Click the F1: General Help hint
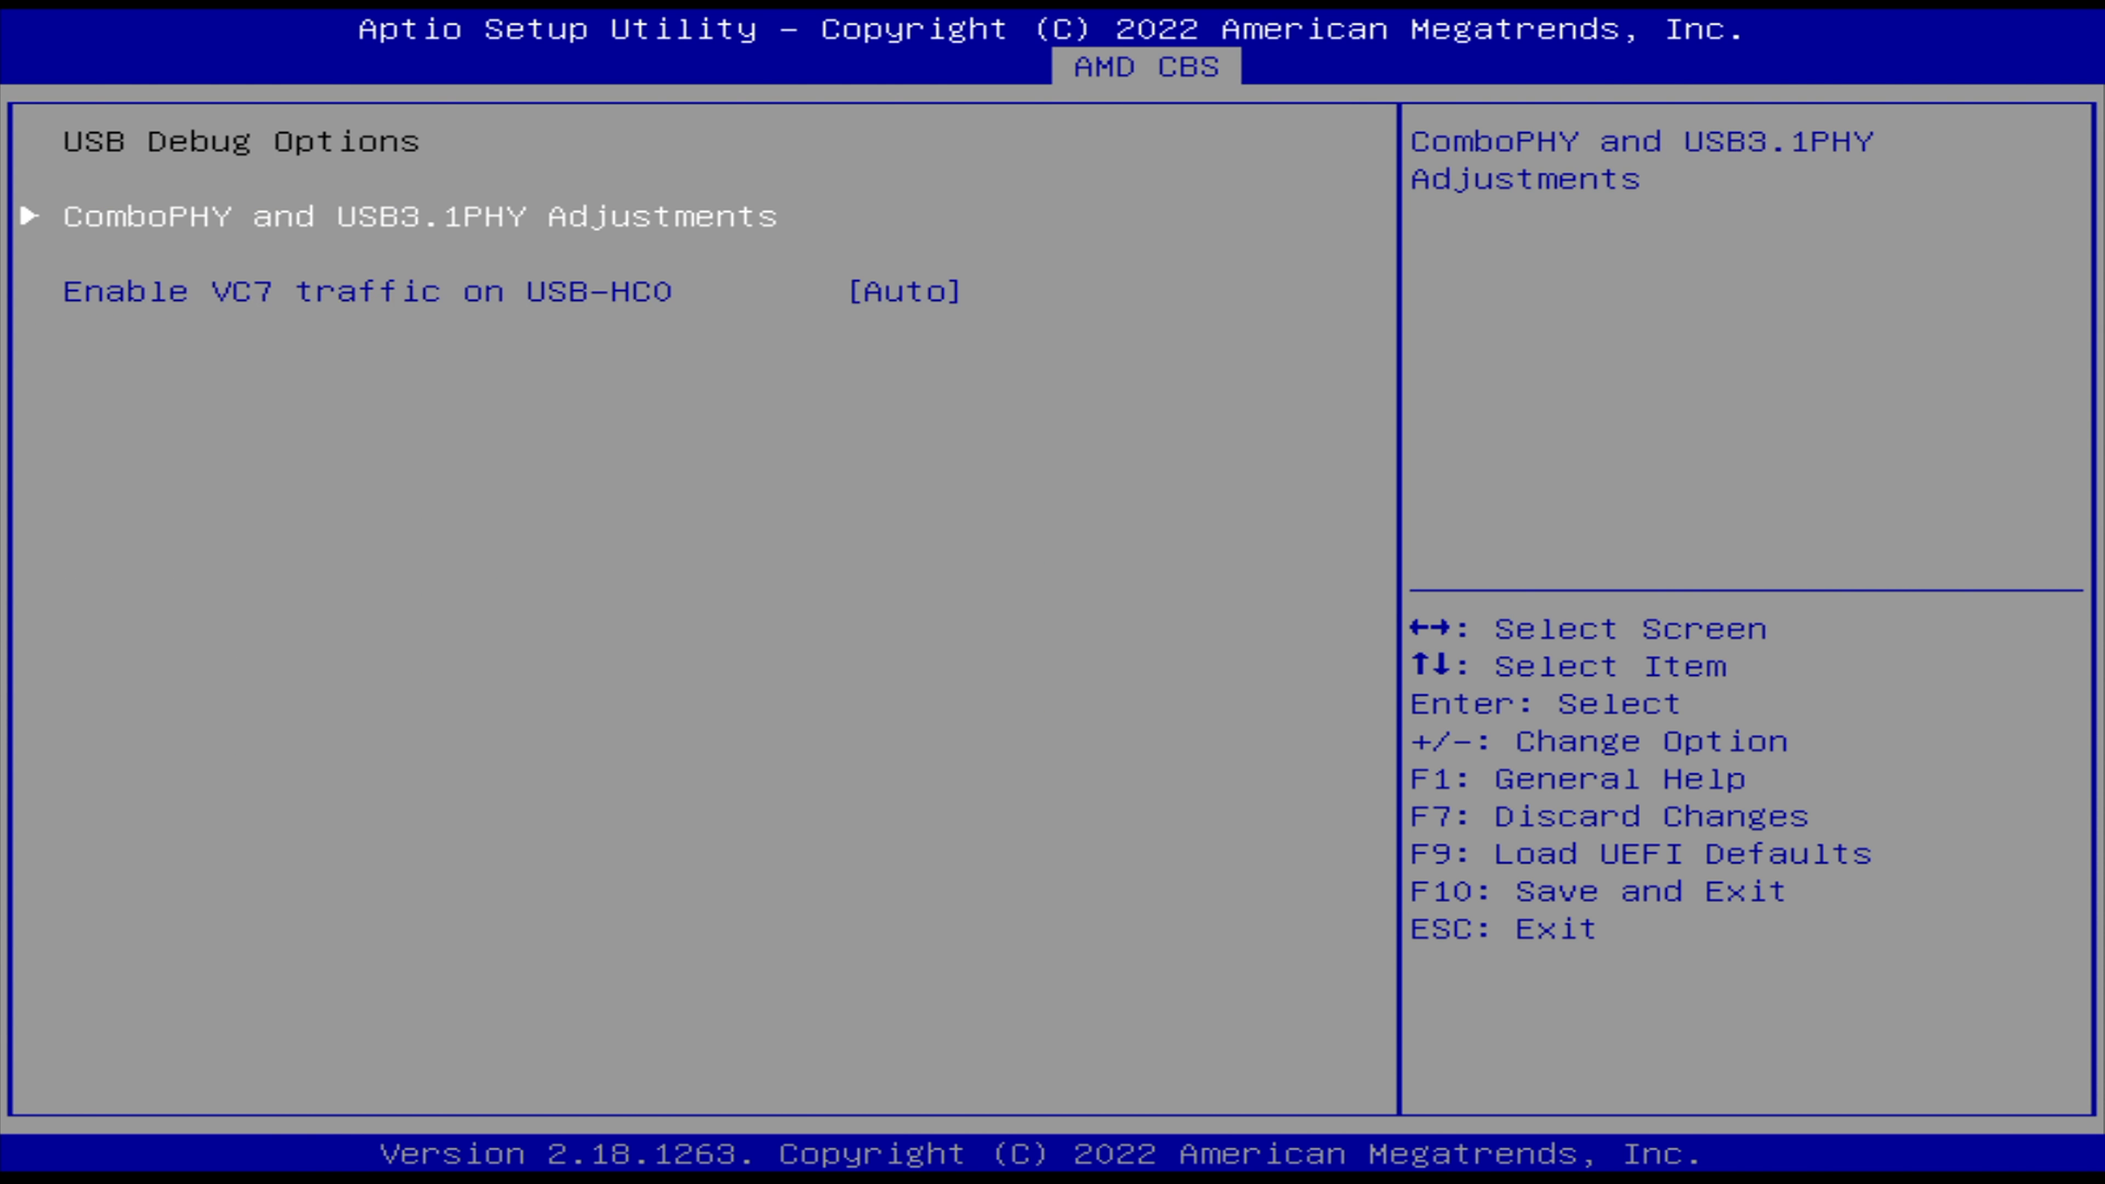2105x1184 pixels. point(1578,779)
